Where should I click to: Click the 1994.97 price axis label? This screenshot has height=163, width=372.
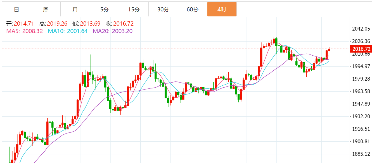coord(362,66)
